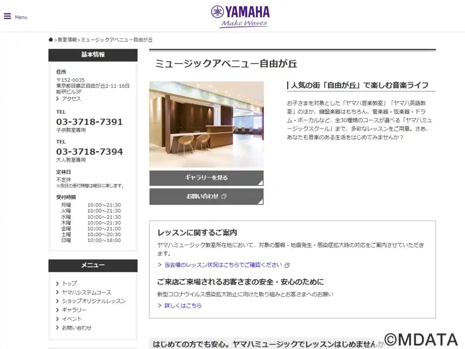Viewport: 465px width, 349px height.
Task: Click the Yamaha Make Waves logo
Action: pos(240,17)
